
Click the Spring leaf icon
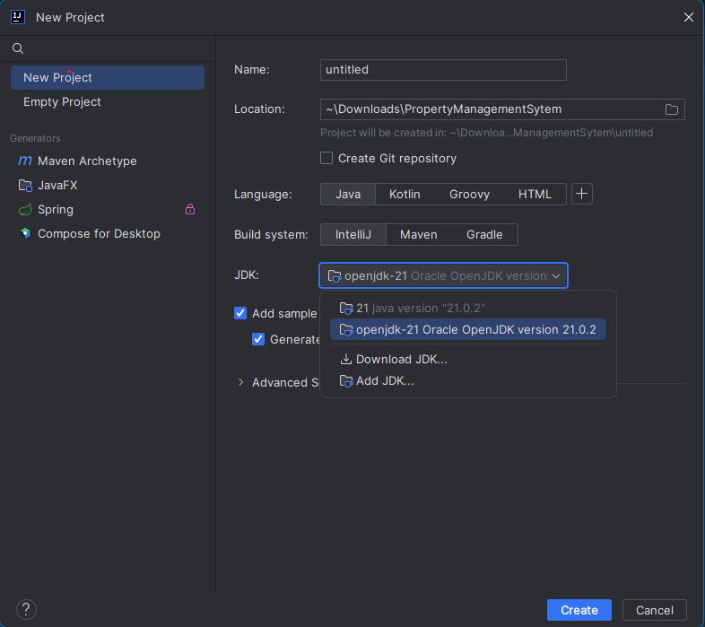point(25,209)
